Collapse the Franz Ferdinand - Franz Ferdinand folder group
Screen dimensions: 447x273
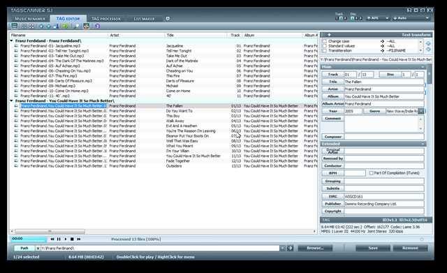click(x=12, y=40)
